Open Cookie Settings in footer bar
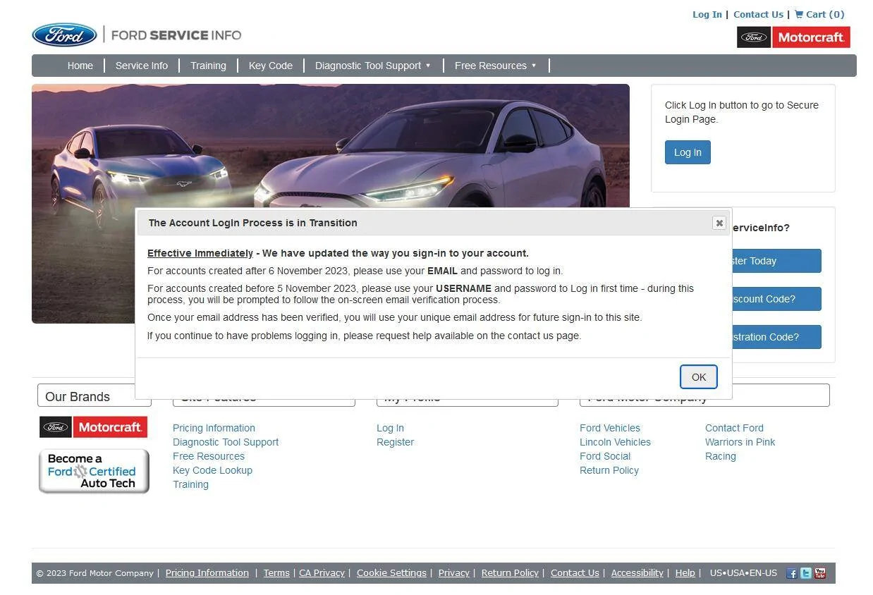 click(x=391, y=573)
